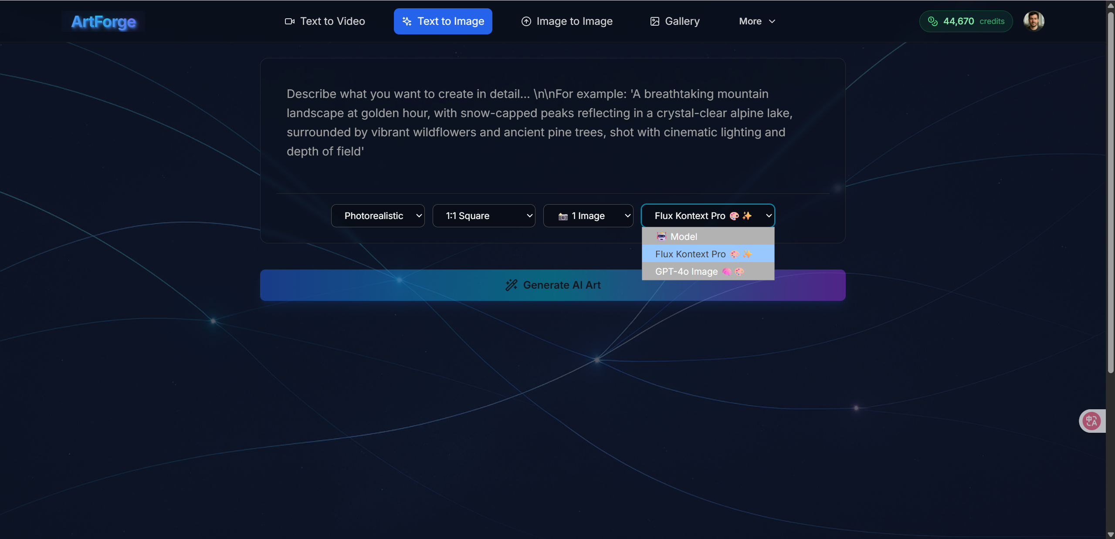Viewport: 1115px width, 539px height.
Task: Open the Photorealistic style dropdown
Action: pos(378,216)
